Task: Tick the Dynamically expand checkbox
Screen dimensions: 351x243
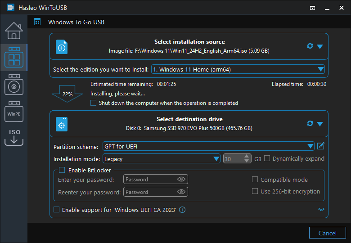Action: click(267, 158)
